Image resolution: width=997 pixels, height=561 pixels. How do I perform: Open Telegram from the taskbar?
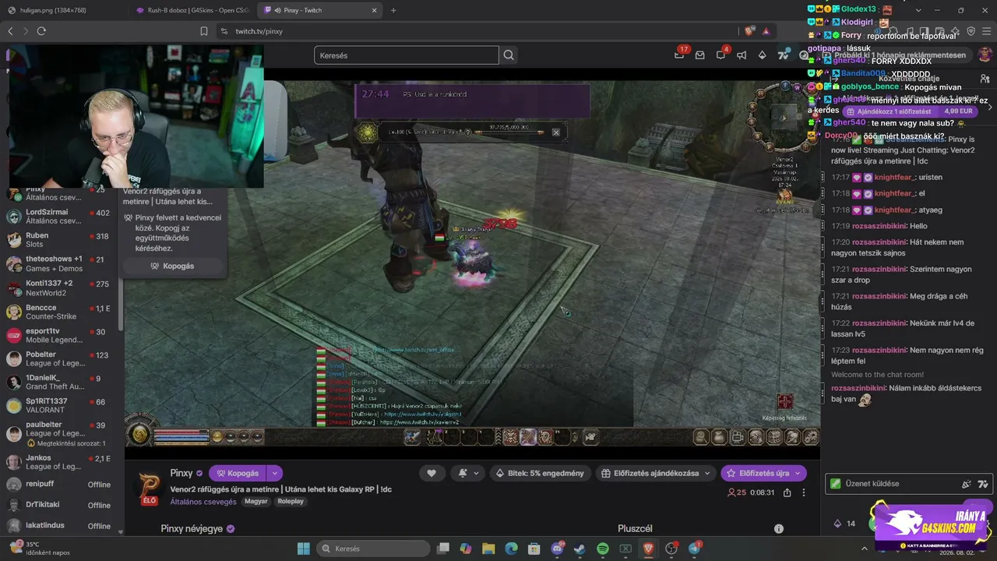point(695,549)
